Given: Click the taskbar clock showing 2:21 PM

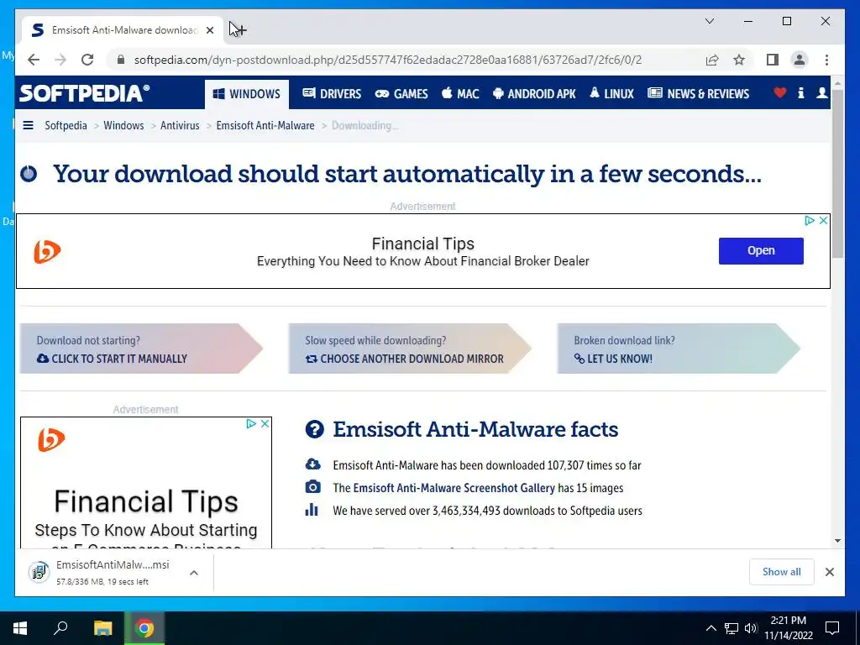Looking at the screenshot, I should click(788, 628).
